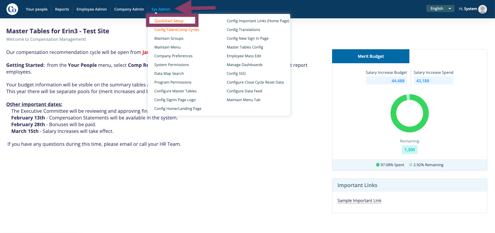Open Configure Master Tables

(175, 91)
